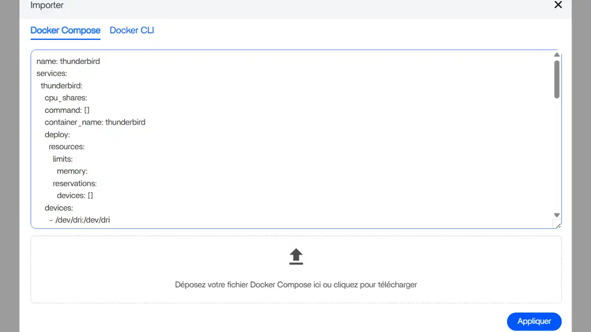591x332 pixels.
Task: Click the upload arrow icon
Action: coord(296,256)
